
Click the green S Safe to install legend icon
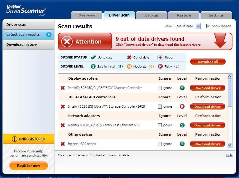point(93,67)
